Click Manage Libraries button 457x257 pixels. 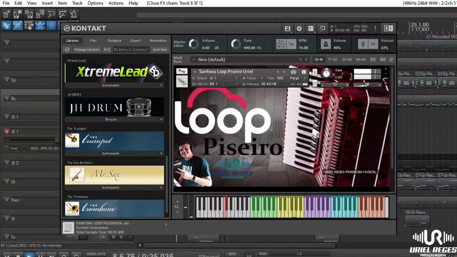[87, 50]
